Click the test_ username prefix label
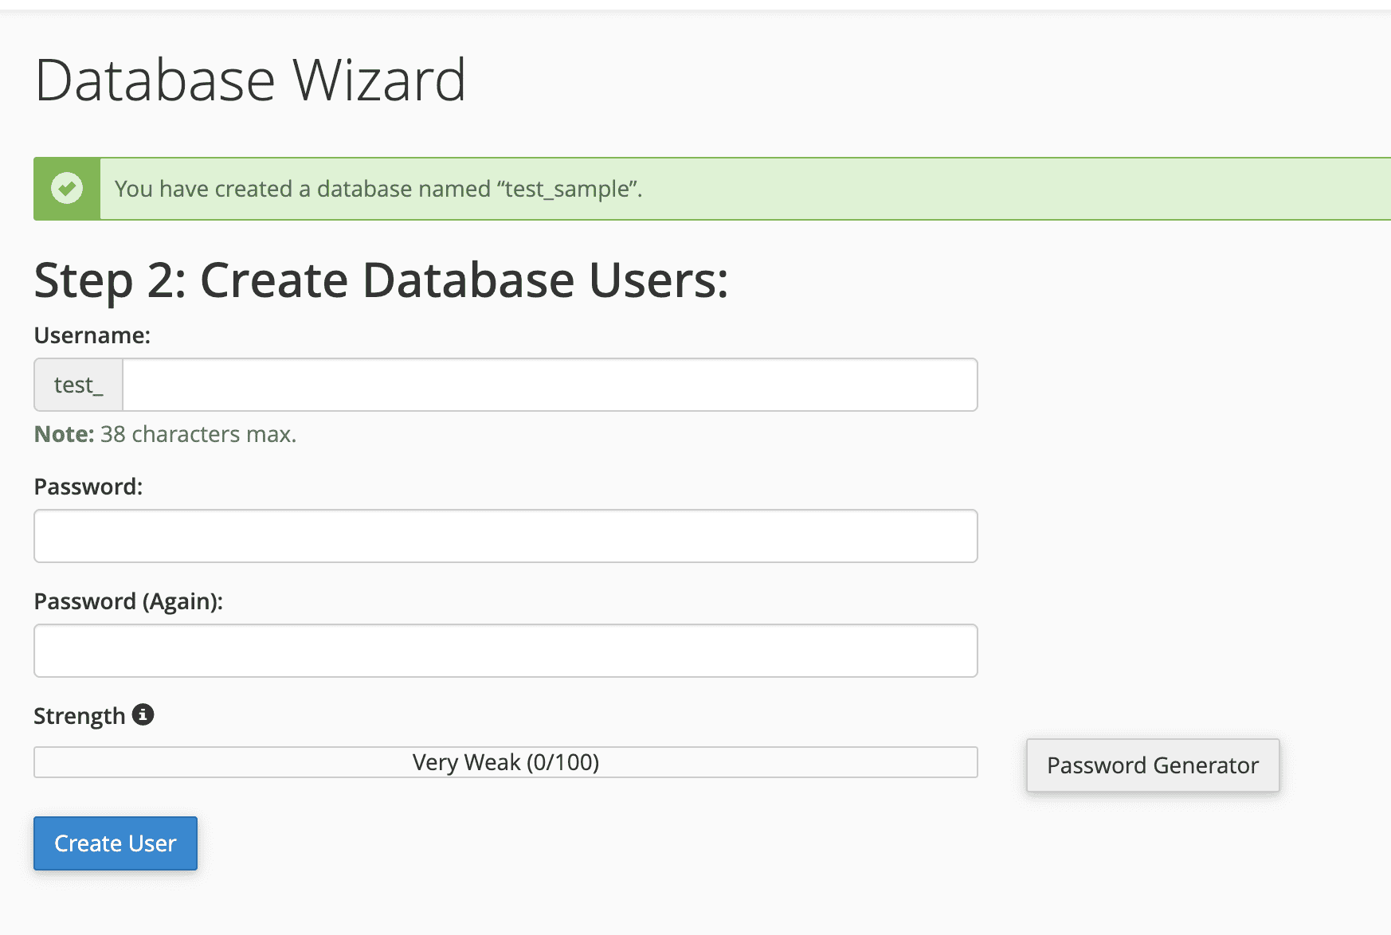 pyautogui.click(x=77, y=385)
